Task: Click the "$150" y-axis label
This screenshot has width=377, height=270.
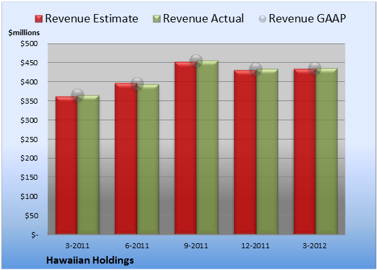Action: [x=29, y=177]
